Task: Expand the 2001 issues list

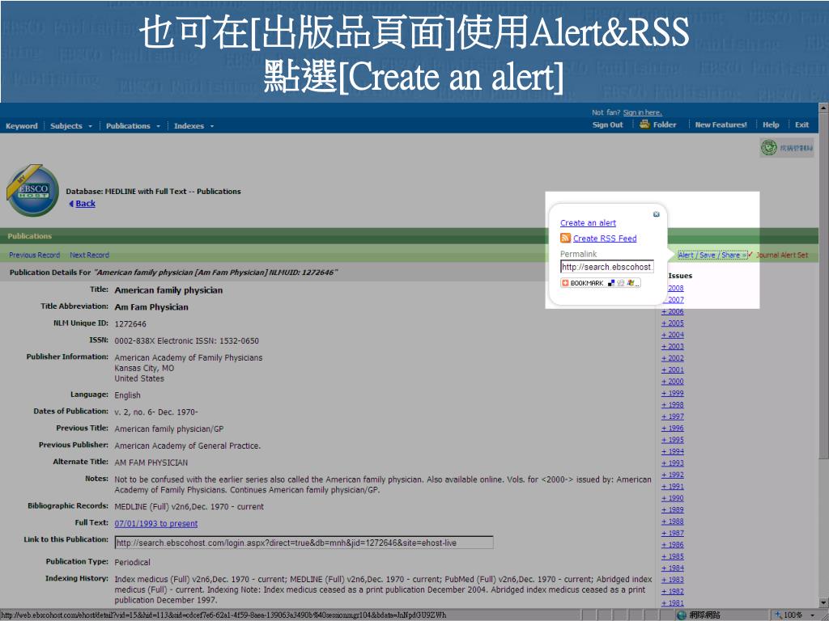Action: [x=673, y=370]
